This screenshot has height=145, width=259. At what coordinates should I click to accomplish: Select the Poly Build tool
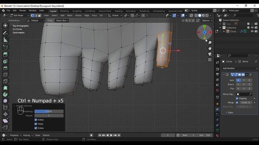5,88
